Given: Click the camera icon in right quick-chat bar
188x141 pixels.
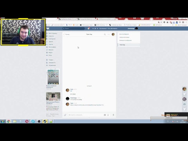Looking at the screenshot, I should click(184, 104).
